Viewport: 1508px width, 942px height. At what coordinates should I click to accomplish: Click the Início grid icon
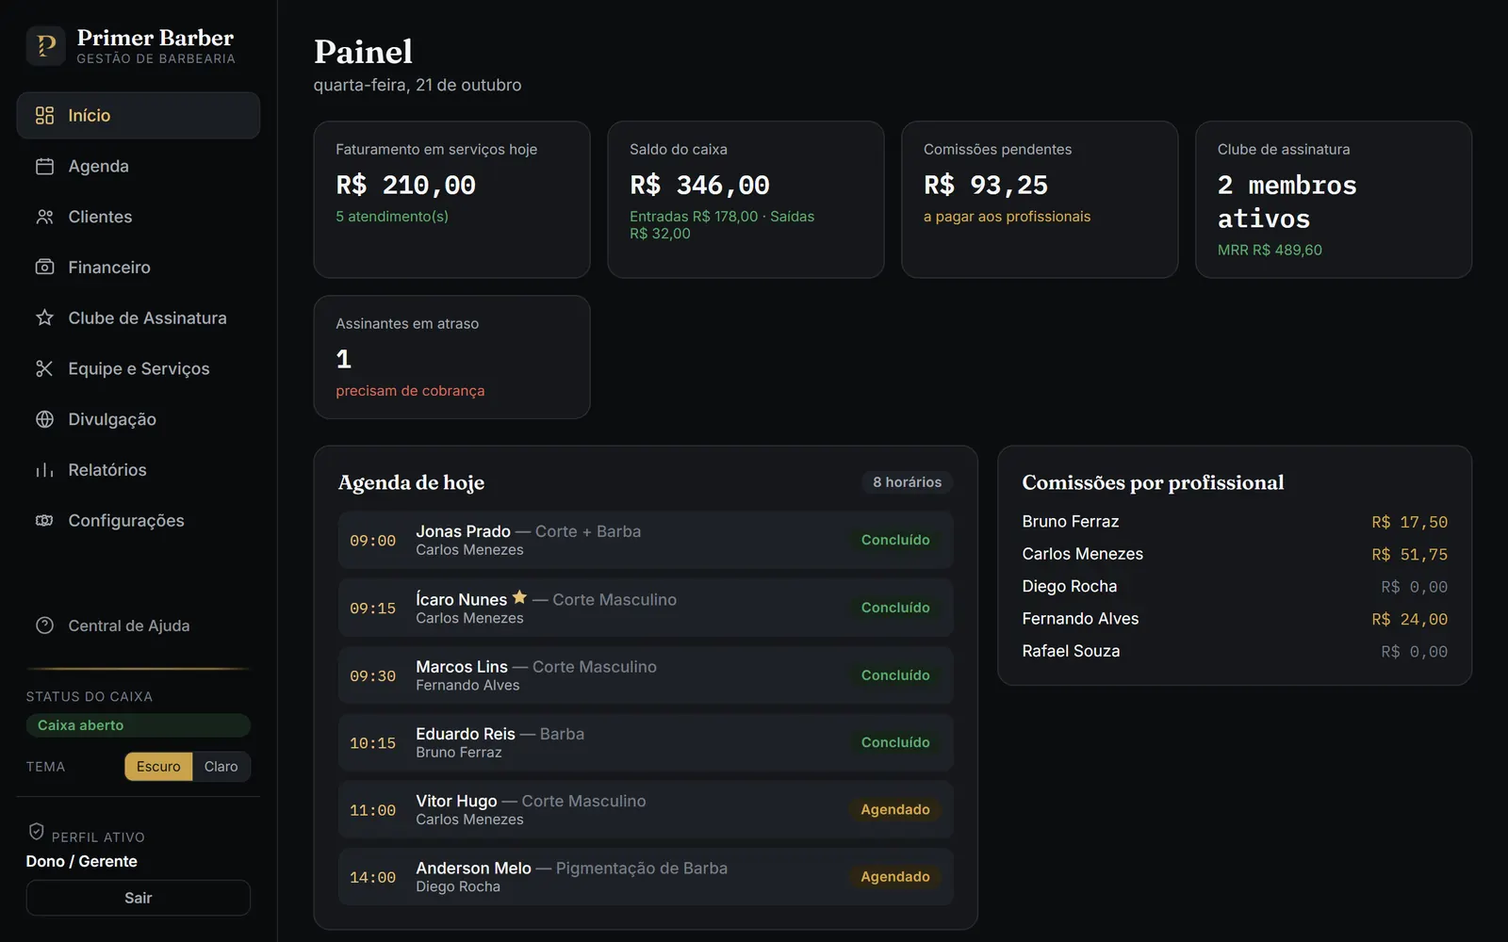tap(44, 116)
